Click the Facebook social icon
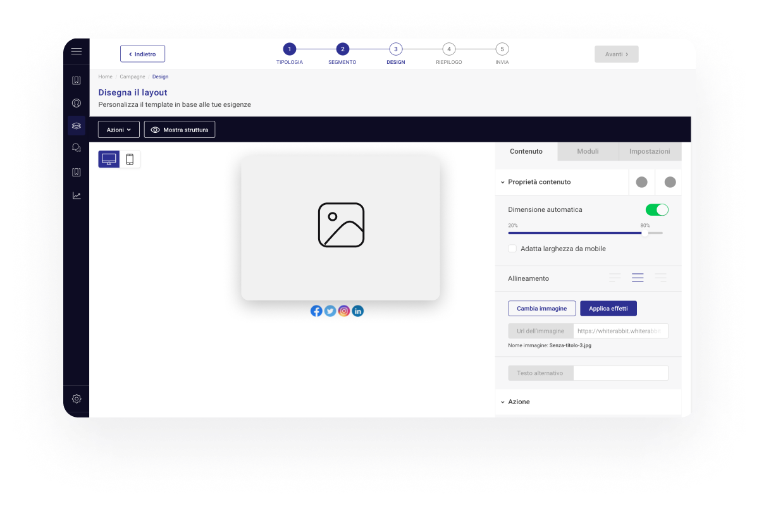Screen dimensions: 759x506 coord(316,311)
